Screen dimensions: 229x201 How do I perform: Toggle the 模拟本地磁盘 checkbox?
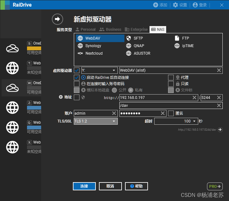coord(77,90)
